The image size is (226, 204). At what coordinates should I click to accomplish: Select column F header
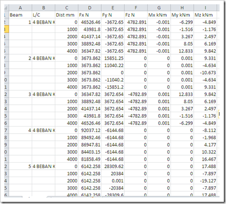[136, 8]
